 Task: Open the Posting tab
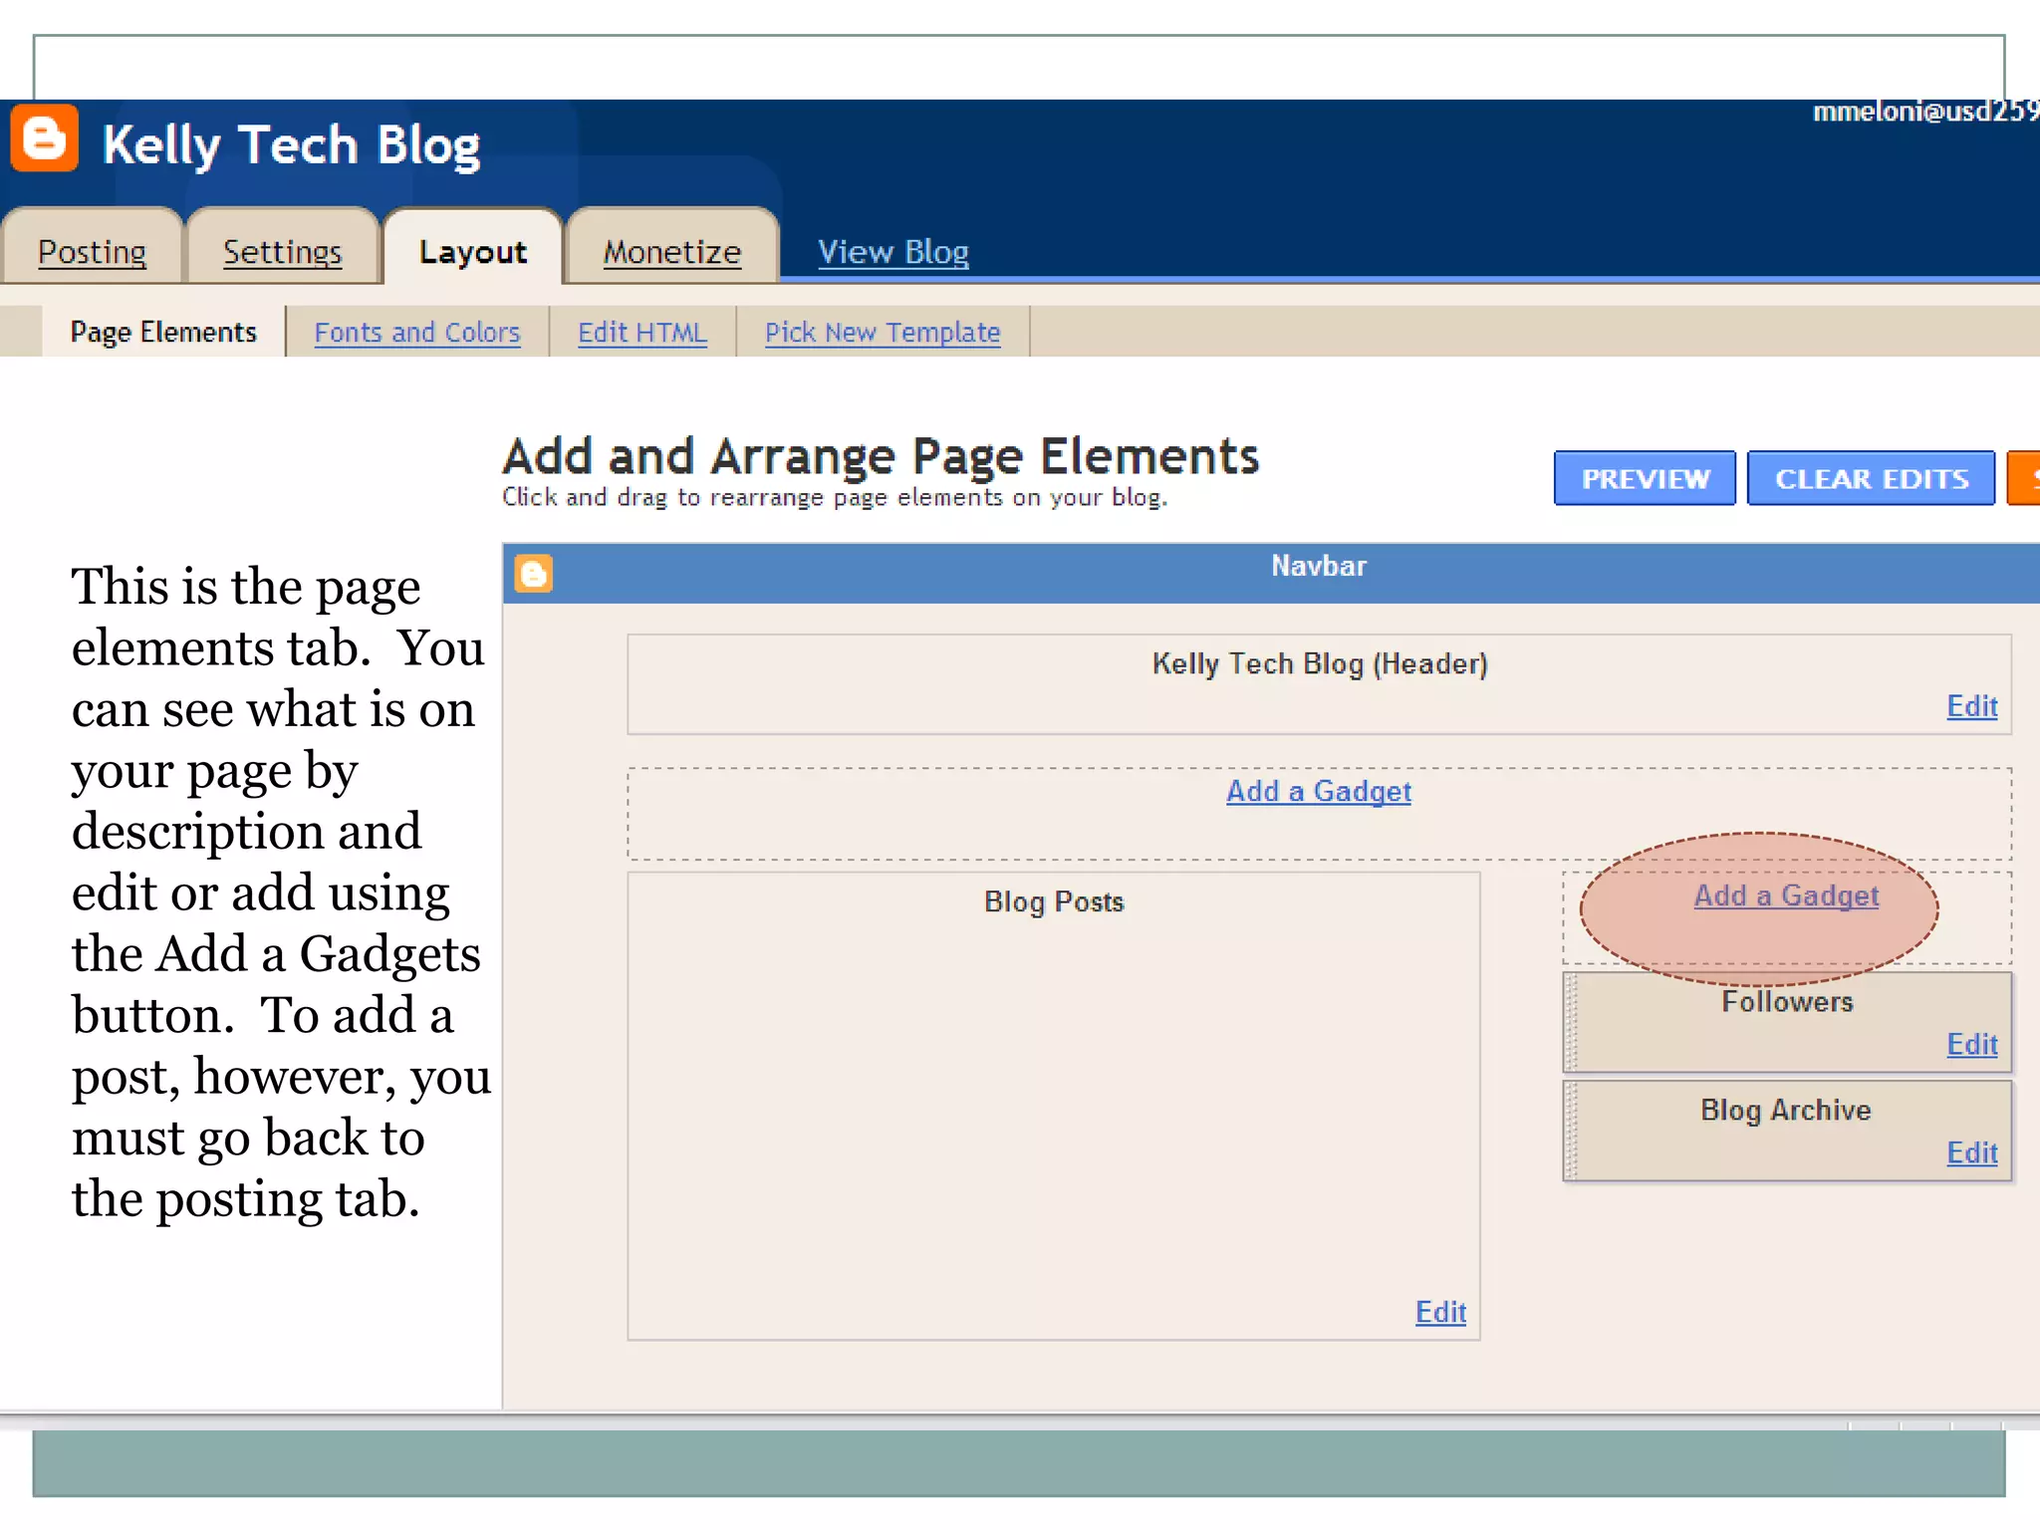click(92, 252)
